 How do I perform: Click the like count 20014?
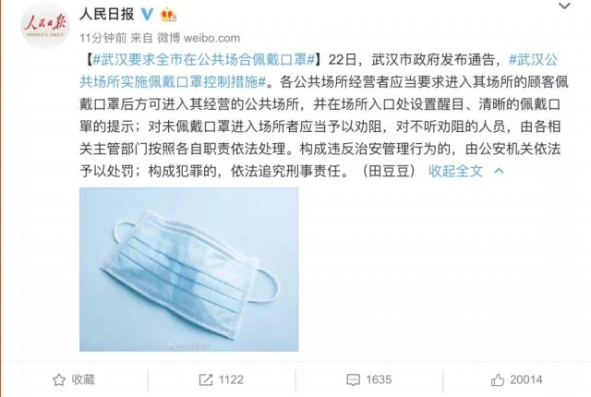[526, 379]
